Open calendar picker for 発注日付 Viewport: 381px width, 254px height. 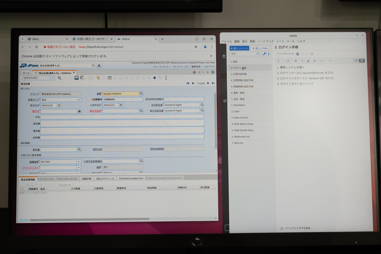[x=59, y=105]
